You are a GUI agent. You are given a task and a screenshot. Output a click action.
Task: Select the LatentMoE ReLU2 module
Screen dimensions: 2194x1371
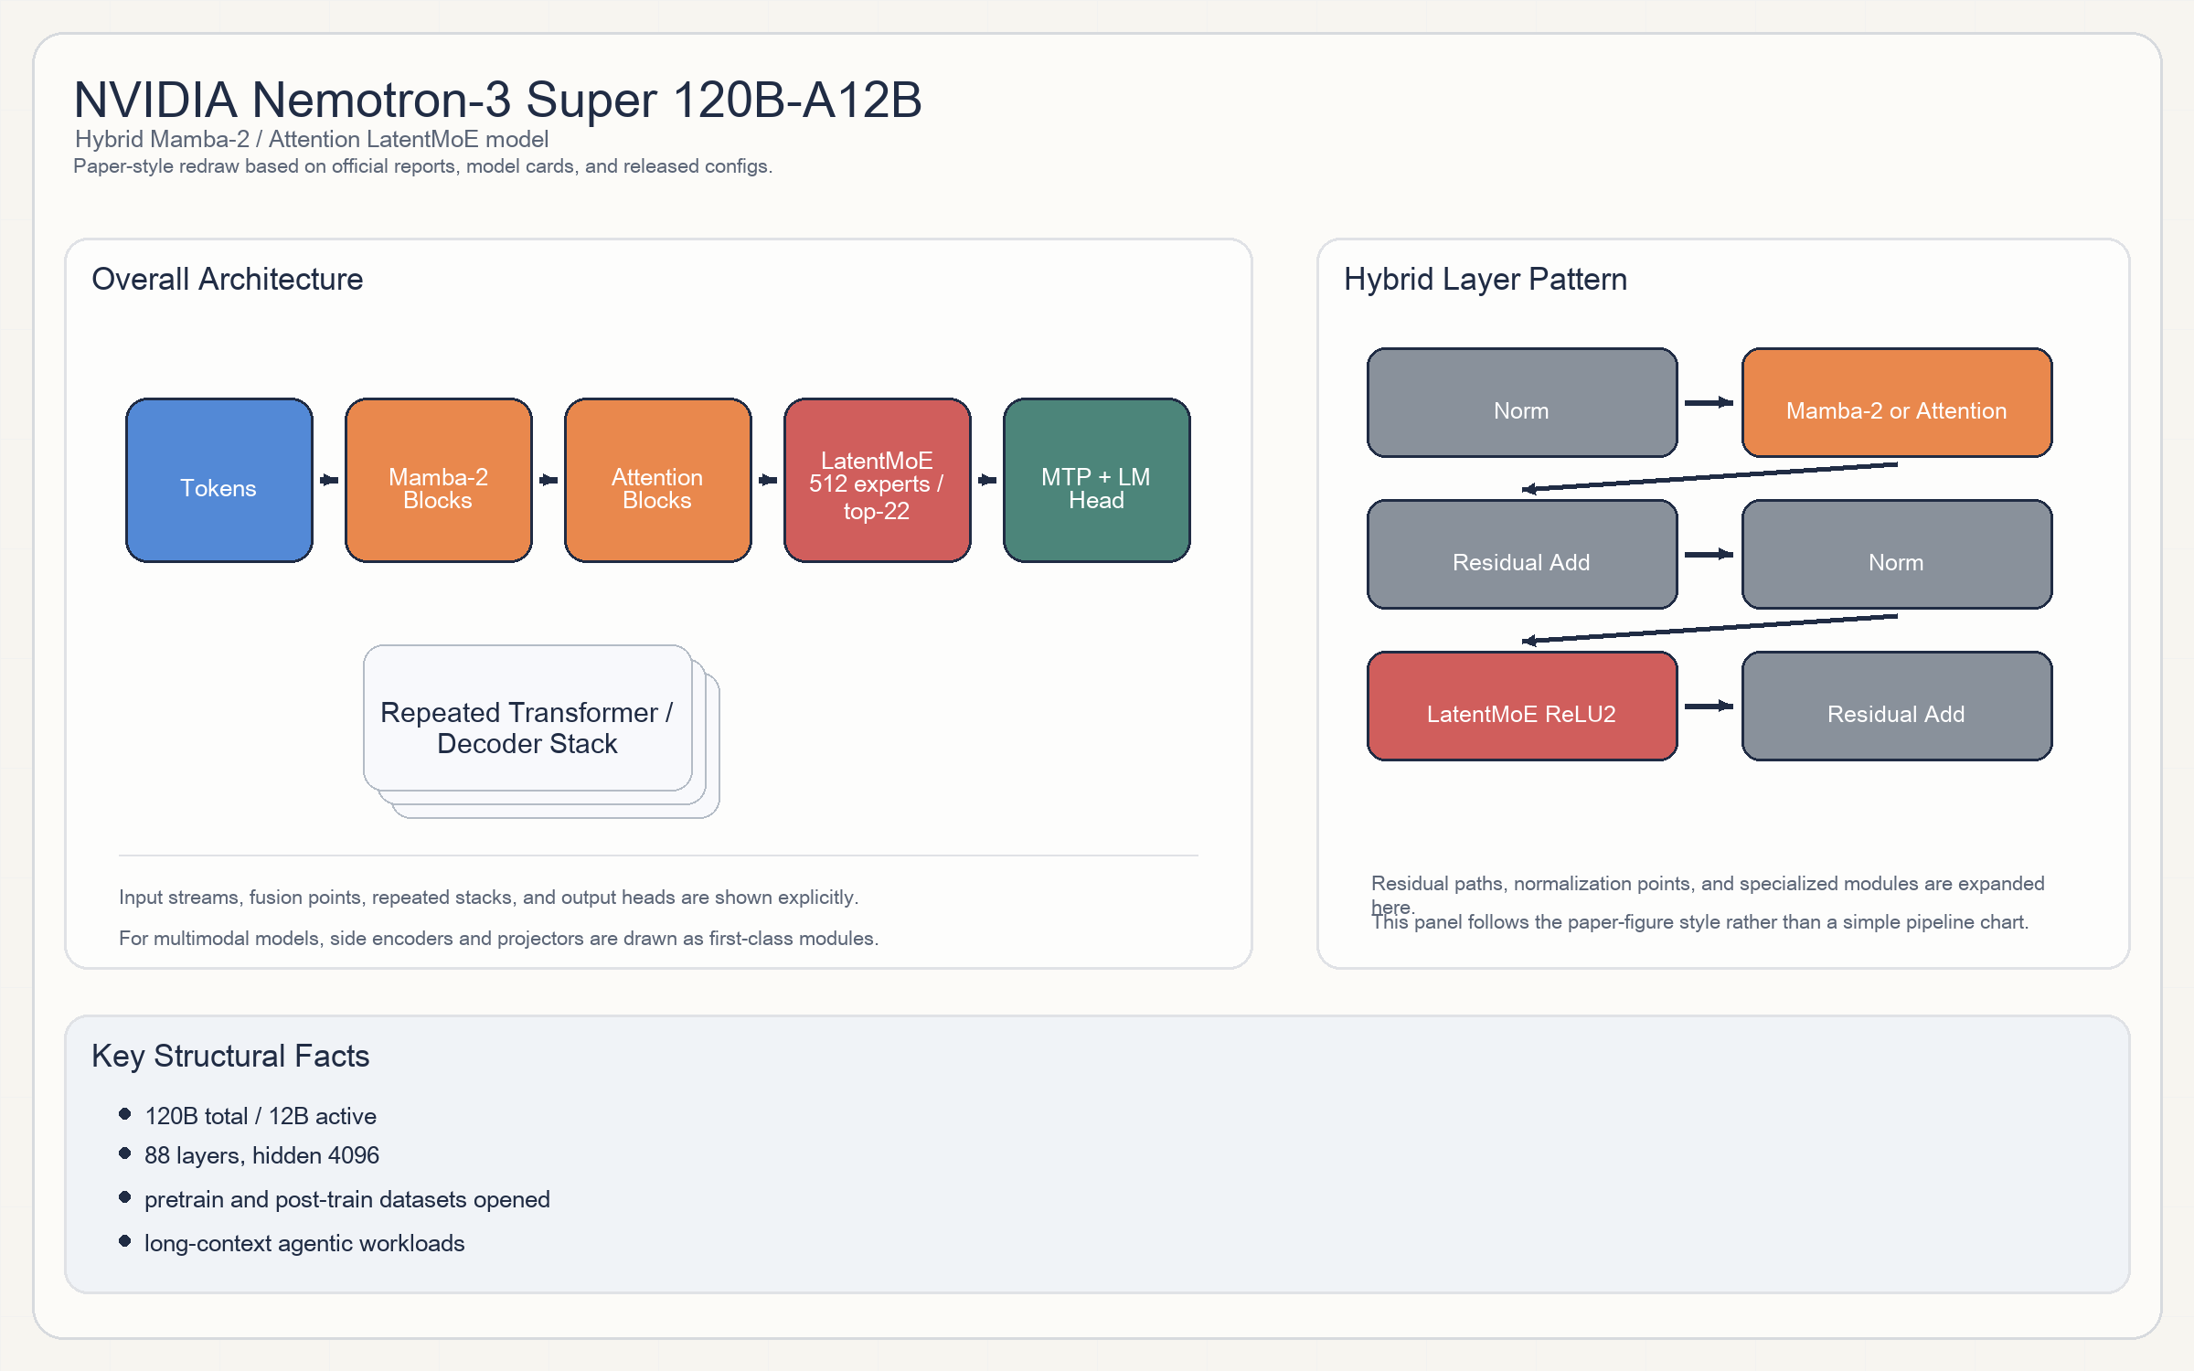point(1521,706)
